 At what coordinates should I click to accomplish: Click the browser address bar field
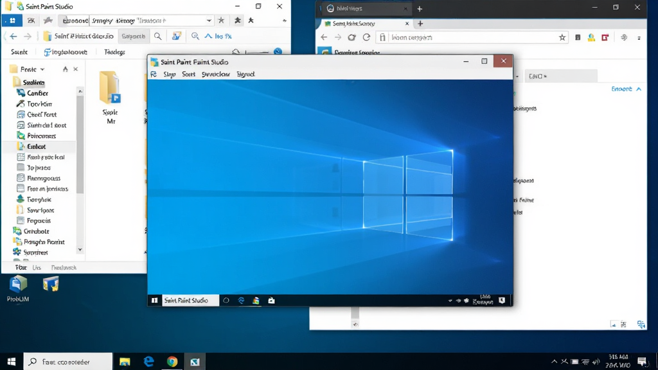472,37
